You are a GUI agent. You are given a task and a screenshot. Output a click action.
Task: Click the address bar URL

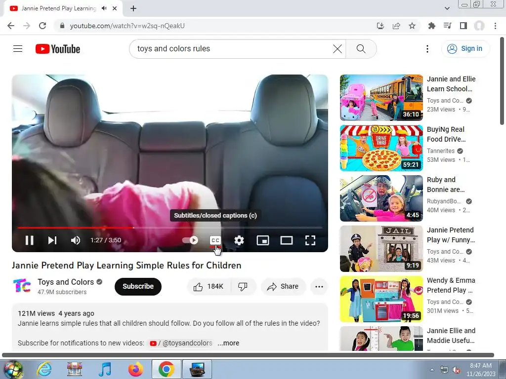tap(127, 26)
